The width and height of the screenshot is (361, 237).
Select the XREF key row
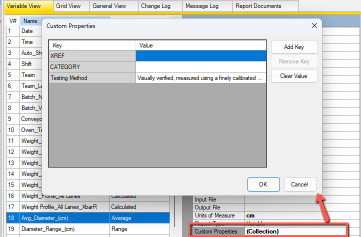tap(92, 56)
